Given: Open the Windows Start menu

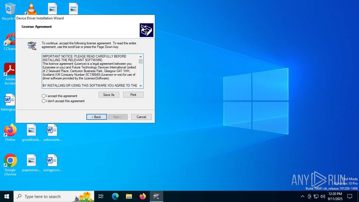Looking at the screenshot, I should pos(7,196).
